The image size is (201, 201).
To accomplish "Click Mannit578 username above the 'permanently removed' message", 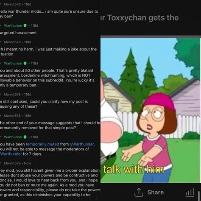I will coord(12,116).
